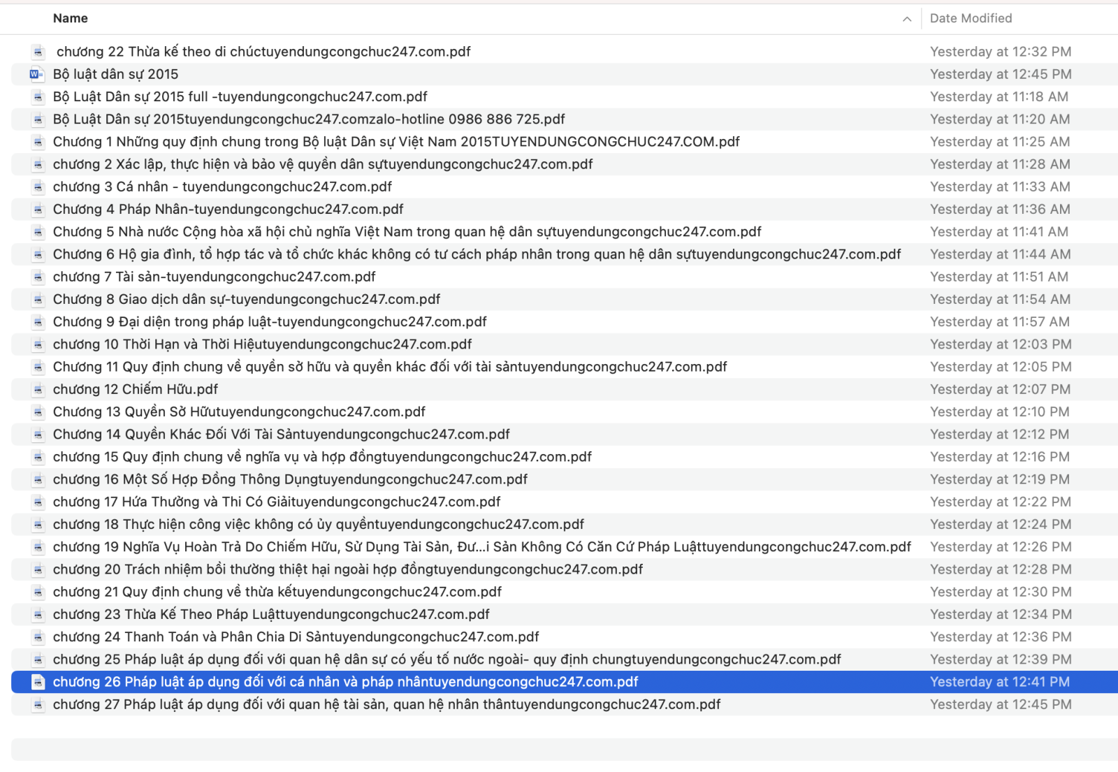Click the PDF icon for chương 12 Chiếm Hữu
1118x772 pixels.
38,389
